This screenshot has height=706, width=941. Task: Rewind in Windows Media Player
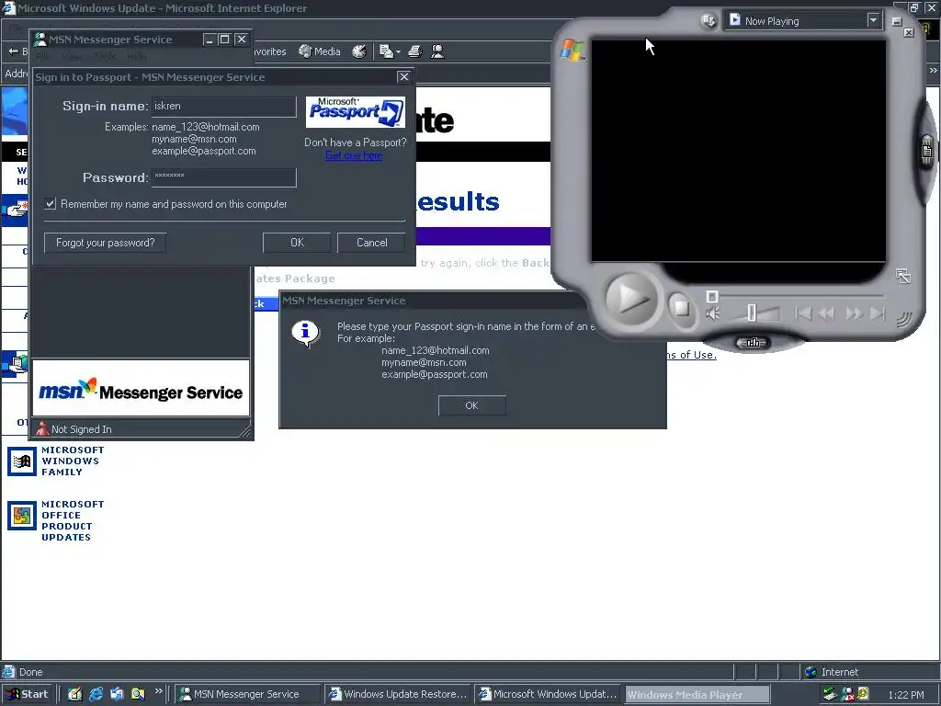pos(827,313)
